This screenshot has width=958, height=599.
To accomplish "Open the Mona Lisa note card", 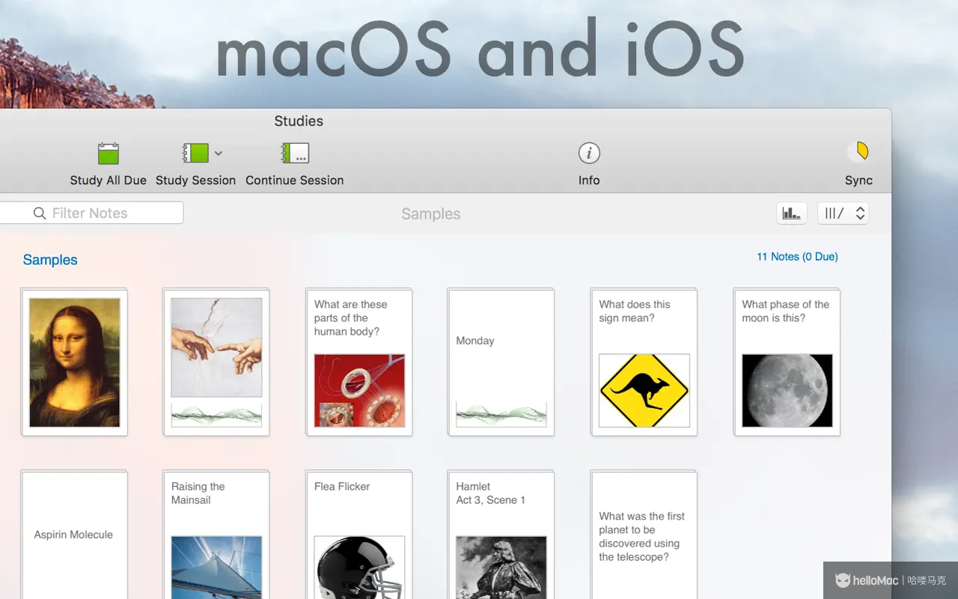I will click(74, 362).
